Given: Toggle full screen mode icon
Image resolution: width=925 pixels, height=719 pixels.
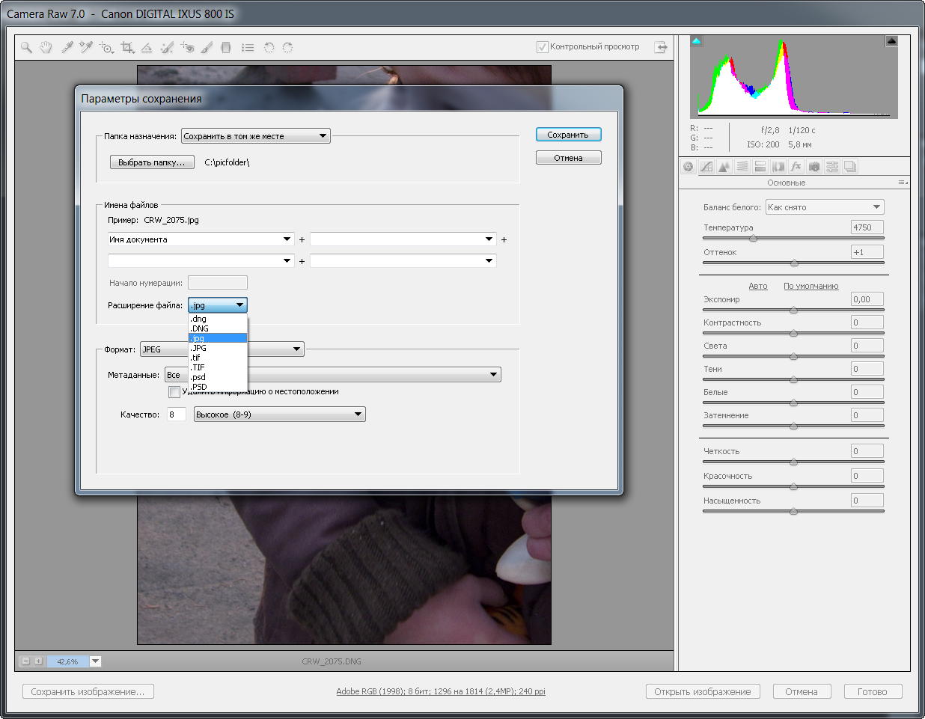Looking at the screenshot, I should (x=661, y=47).
